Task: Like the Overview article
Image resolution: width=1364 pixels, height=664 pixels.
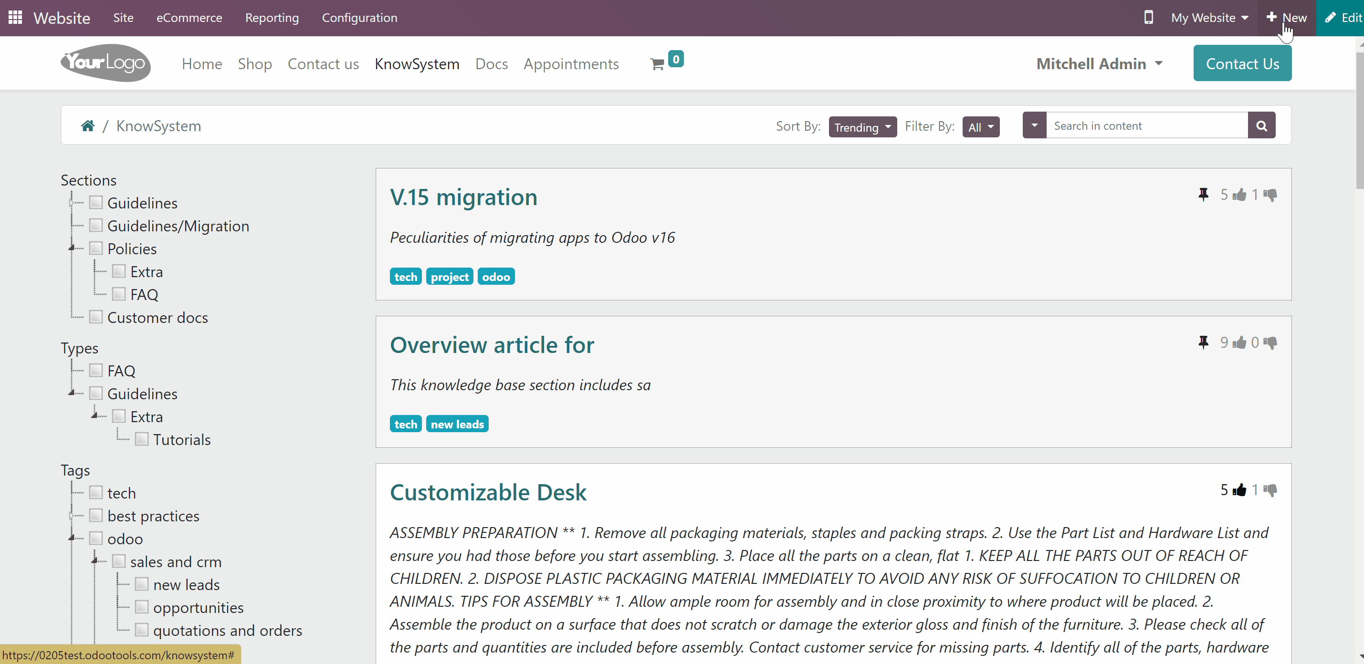Action: [1239, 342]
